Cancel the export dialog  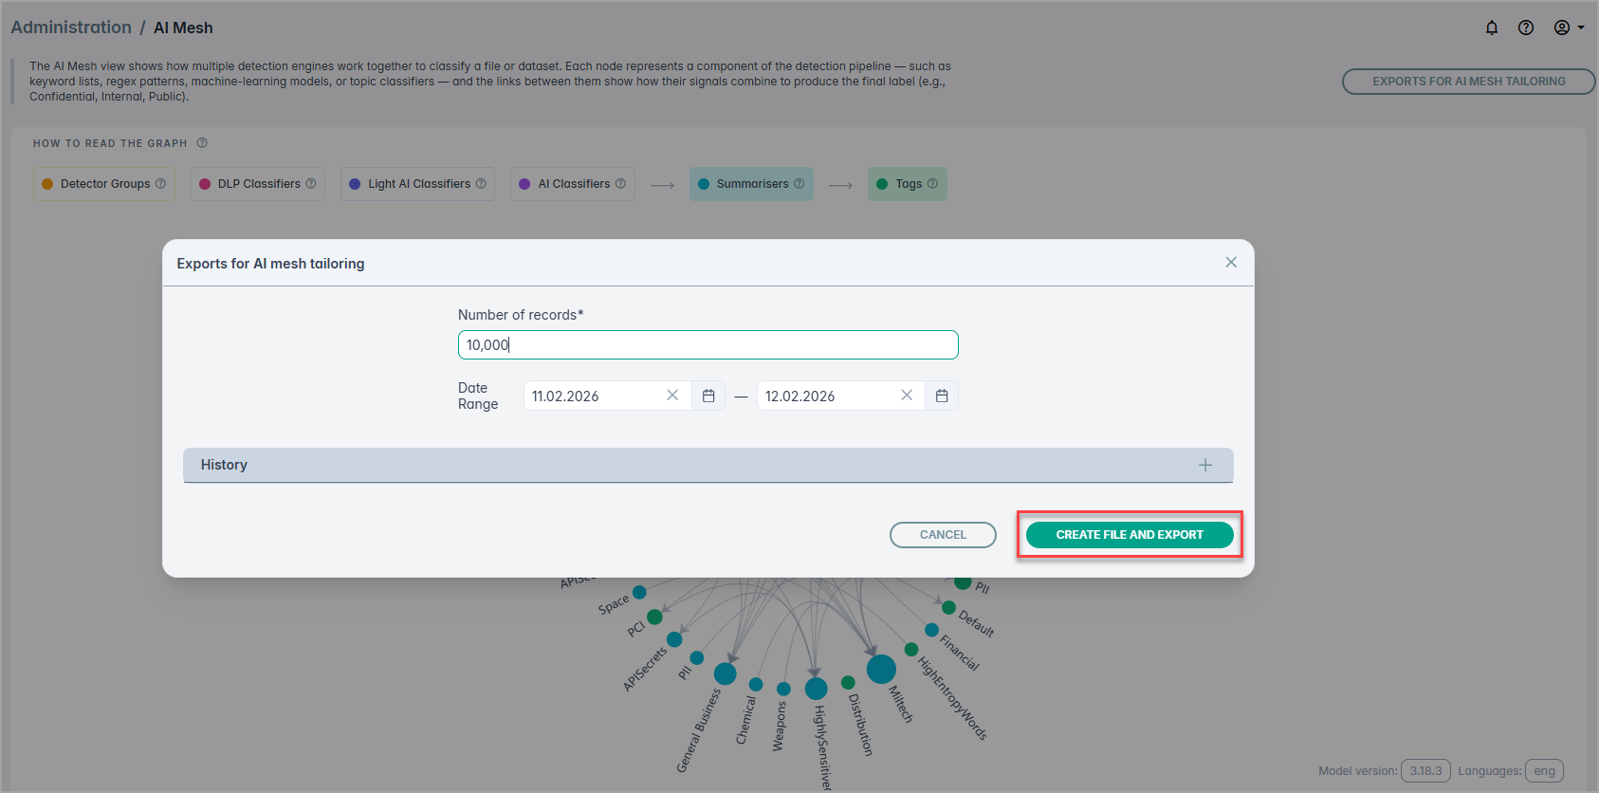[x=943, y=535]
